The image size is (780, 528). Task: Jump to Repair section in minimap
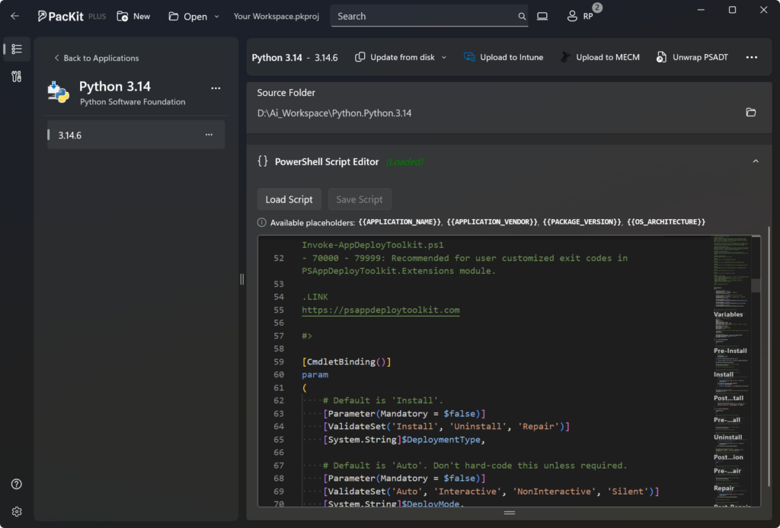[724, 488]
